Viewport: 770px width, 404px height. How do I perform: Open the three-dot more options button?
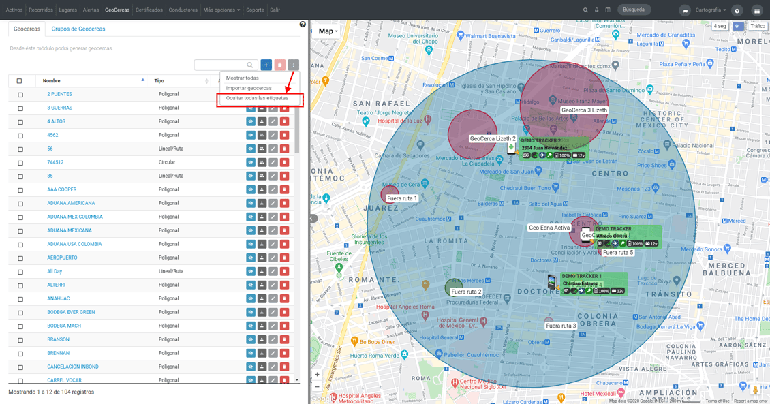[x=293, y=65]
